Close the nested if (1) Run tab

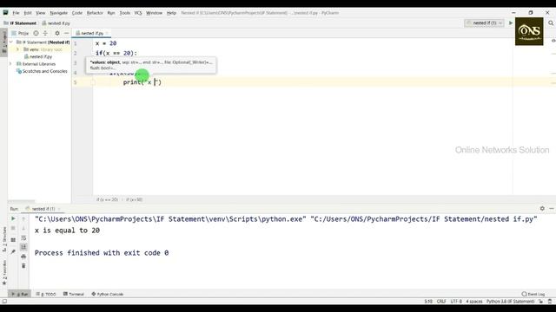(59, 209)
